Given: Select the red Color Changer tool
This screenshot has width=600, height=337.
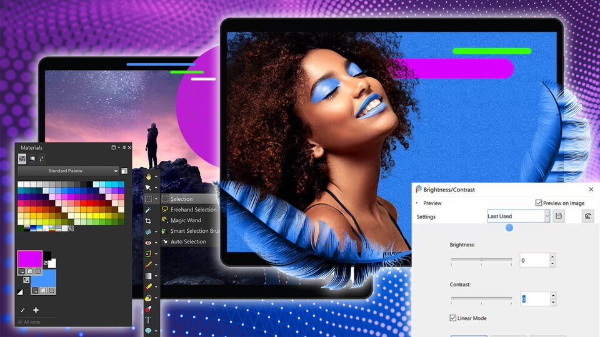Looking at the screenshot, I should pos(148,309).
